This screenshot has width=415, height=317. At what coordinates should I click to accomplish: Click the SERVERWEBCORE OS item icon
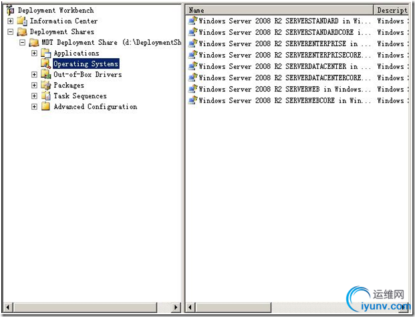(192, 100)
